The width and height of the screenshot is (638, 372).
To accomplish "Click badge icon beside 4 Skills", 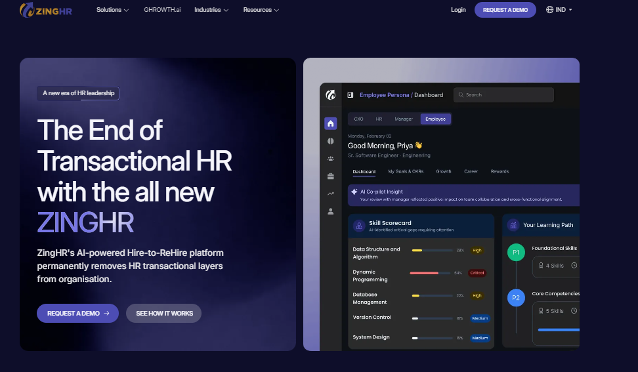I will 541,266.
